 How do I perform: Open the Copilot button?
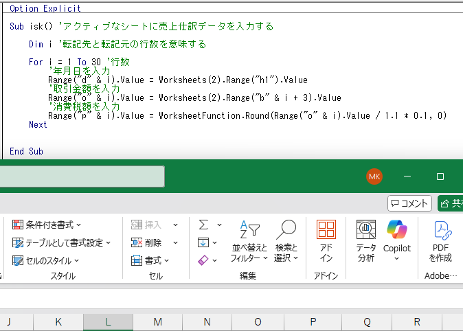397,241
